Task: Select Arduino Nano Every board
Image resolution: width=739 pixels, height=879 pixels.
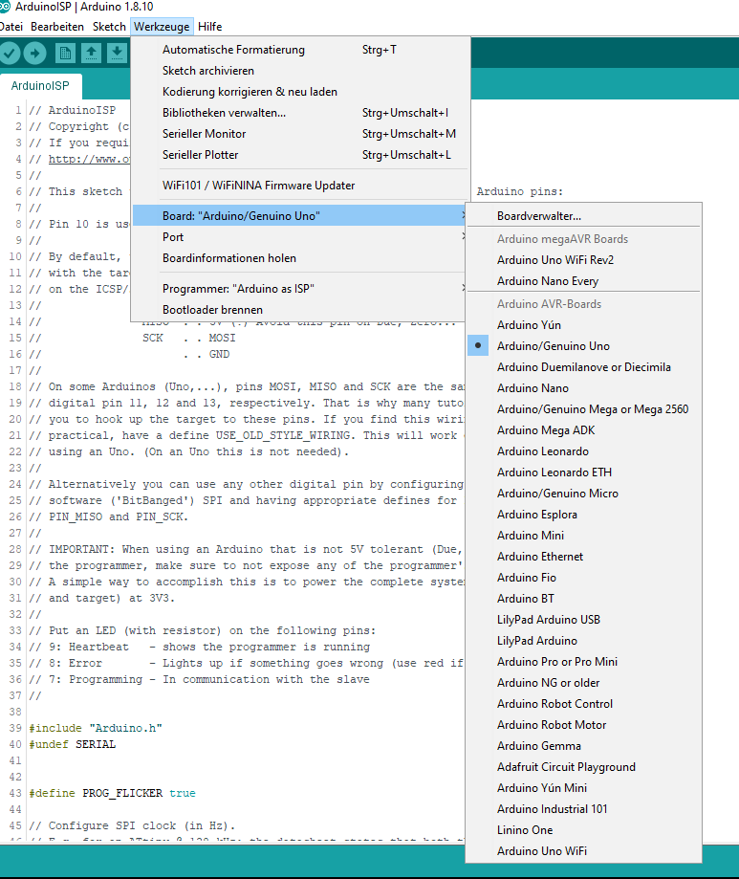Action: click(584, 281)
